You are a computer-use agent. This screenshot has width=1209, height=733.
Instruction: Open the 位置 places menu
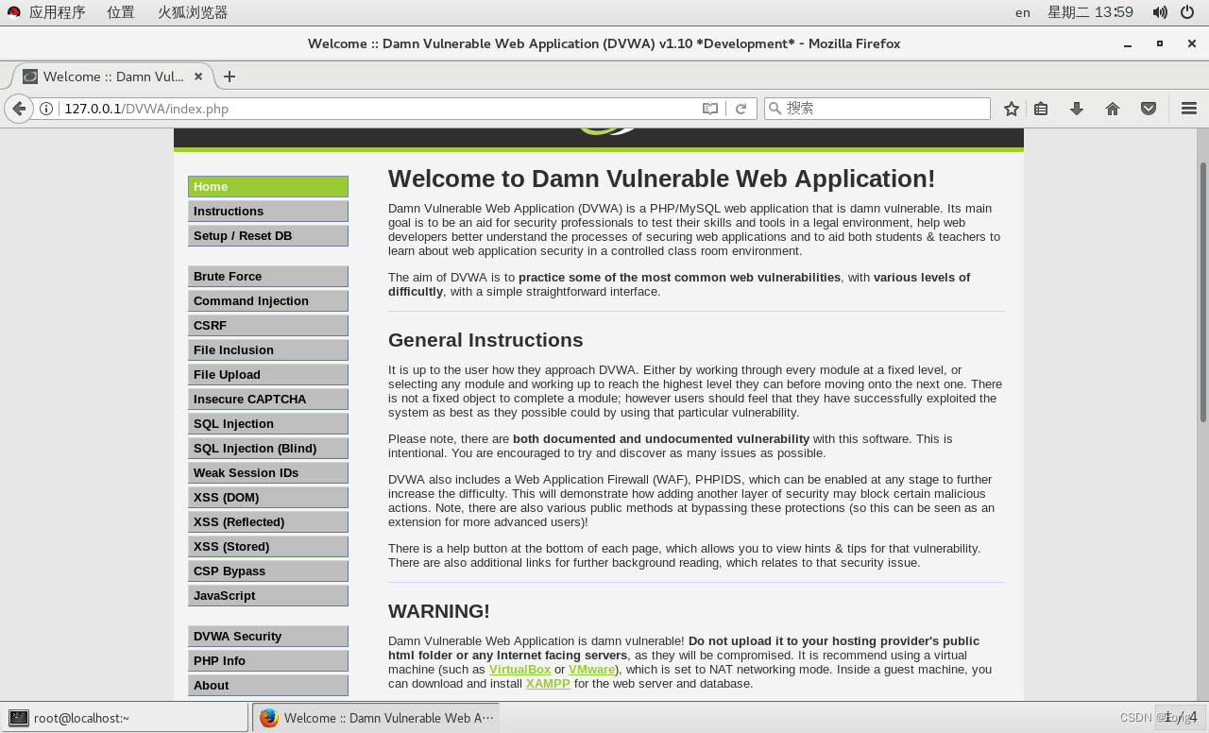point(120,12)
